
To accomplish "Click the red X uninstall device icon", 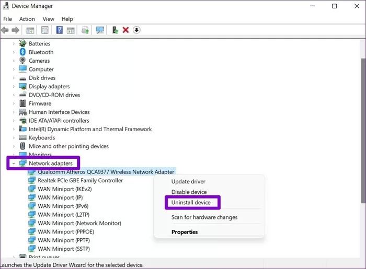I will click(x=125, y=30).
